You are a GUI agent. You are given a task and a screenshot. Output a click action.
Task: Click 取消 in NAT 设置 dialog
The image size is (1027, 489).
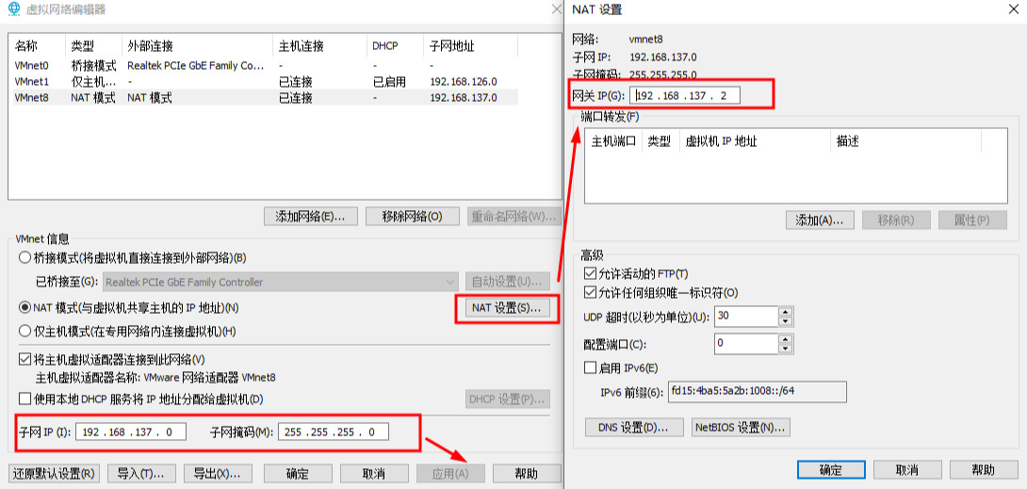[907, 469]
